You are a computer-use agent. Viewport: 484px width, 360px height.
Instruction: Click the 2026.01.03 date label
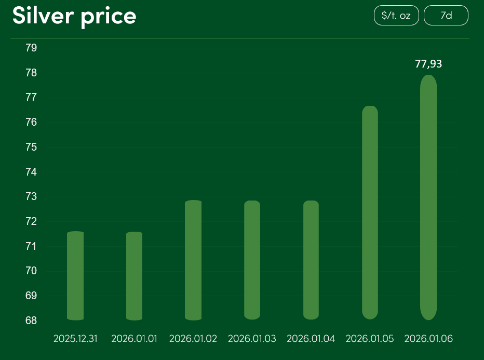click(x=252, y=339)
